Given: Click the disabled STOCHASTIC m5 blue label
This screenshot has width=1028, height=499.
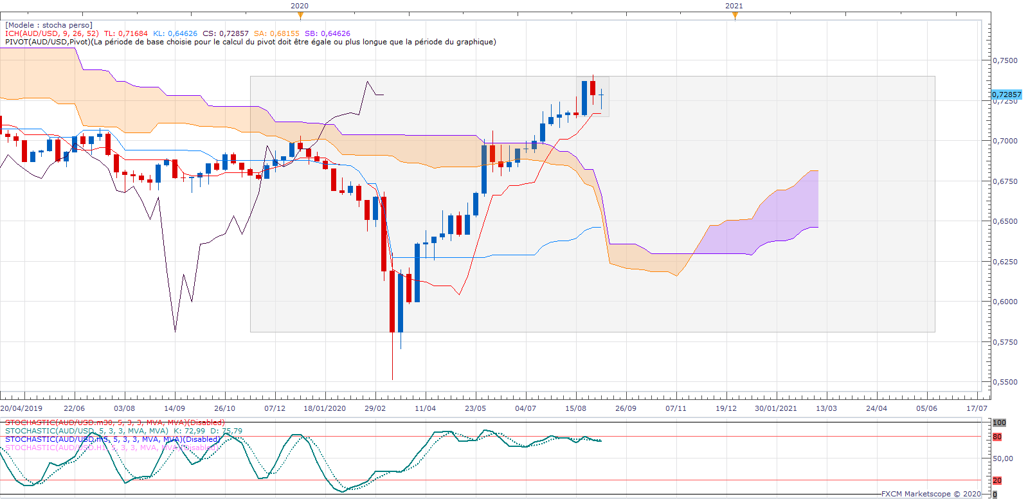Looking at the screenshot, I should 112,439.
